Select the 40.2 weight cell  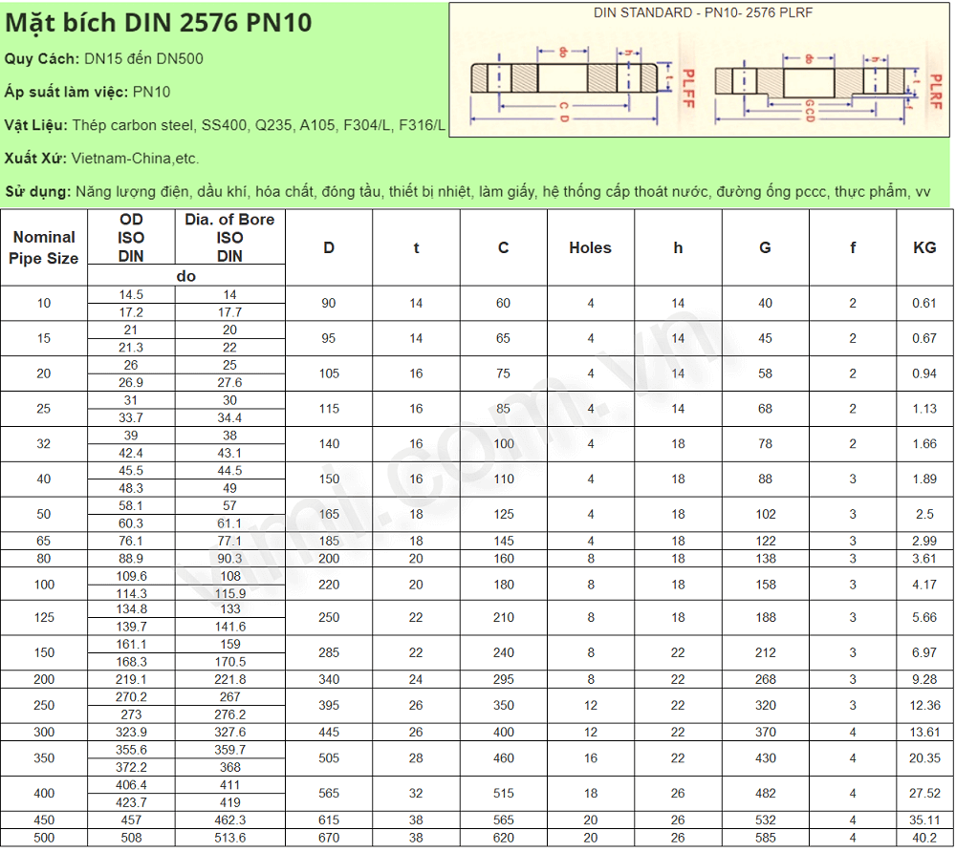(924, 838)
